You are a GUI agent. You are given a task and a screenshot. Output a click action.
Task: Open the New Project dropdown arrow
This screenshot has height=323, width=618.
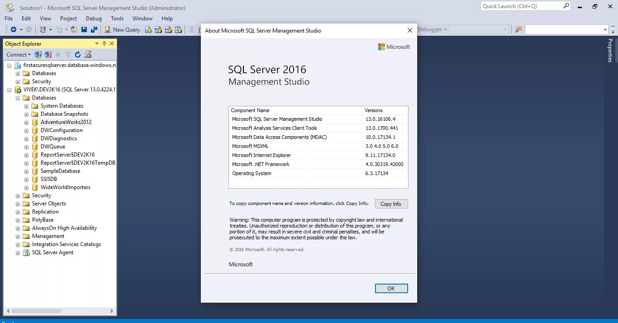[50, 29]
